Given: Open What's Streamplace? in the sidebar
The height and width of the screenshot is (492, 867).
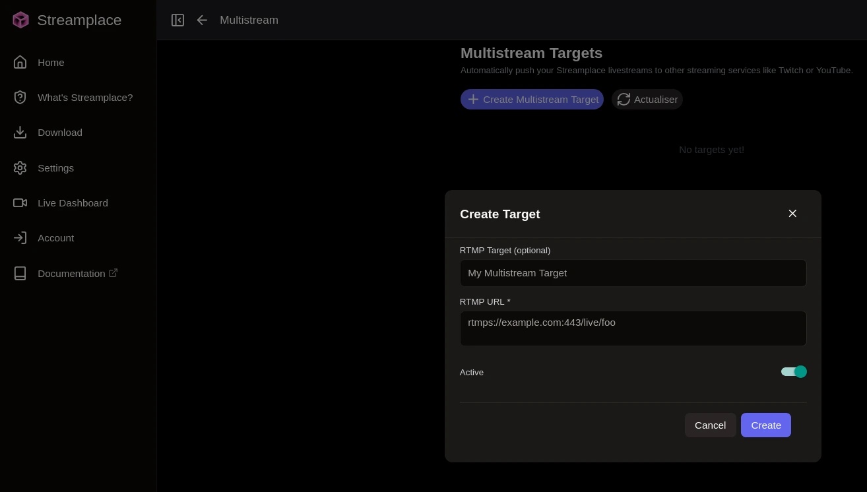Looking at the screenshot, I should coord(85,98).
